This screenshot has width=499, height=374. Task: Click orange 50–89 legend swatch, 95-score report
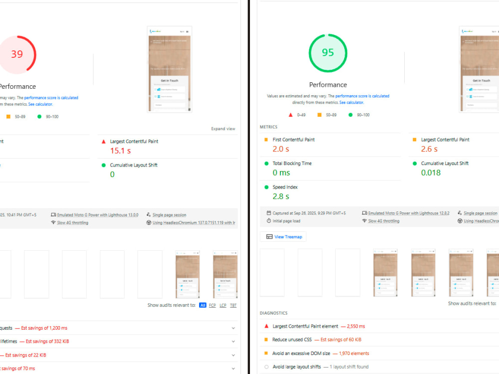[319, 115]
